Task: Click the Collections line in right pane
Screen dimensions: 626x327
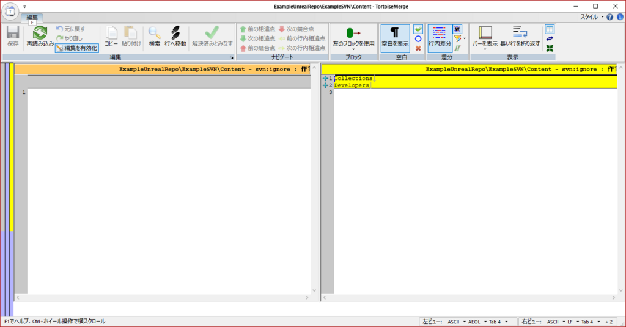Action: pyautogui.click(x=475, y=79)
